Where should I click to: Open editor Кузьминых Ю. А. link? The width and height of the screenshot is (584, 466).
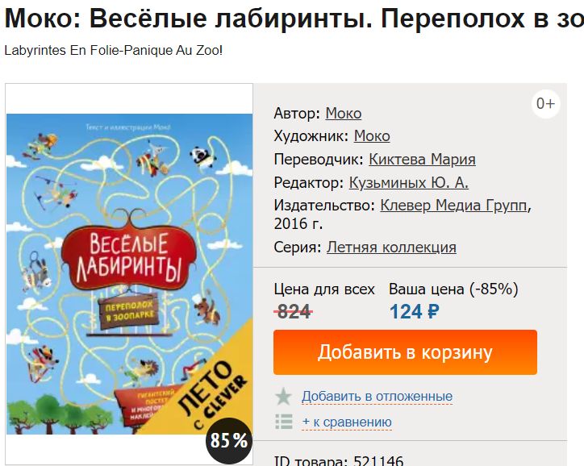click(408, 182)
